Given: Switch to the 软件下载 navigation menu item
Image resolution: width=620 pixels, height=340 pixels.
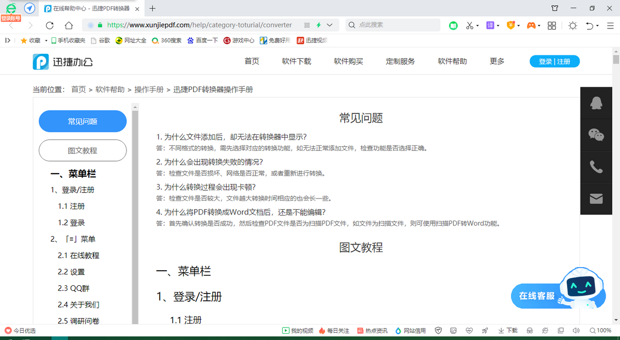Looking at the screenshot, I should click(x=296, y=61).
